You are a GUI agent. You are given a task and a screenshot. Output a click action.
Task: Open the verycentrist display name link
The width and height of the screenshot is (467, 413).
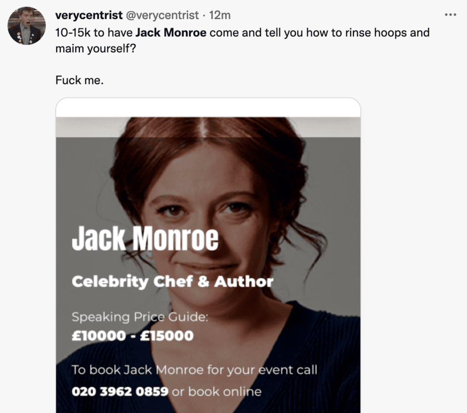click(89, 15)
